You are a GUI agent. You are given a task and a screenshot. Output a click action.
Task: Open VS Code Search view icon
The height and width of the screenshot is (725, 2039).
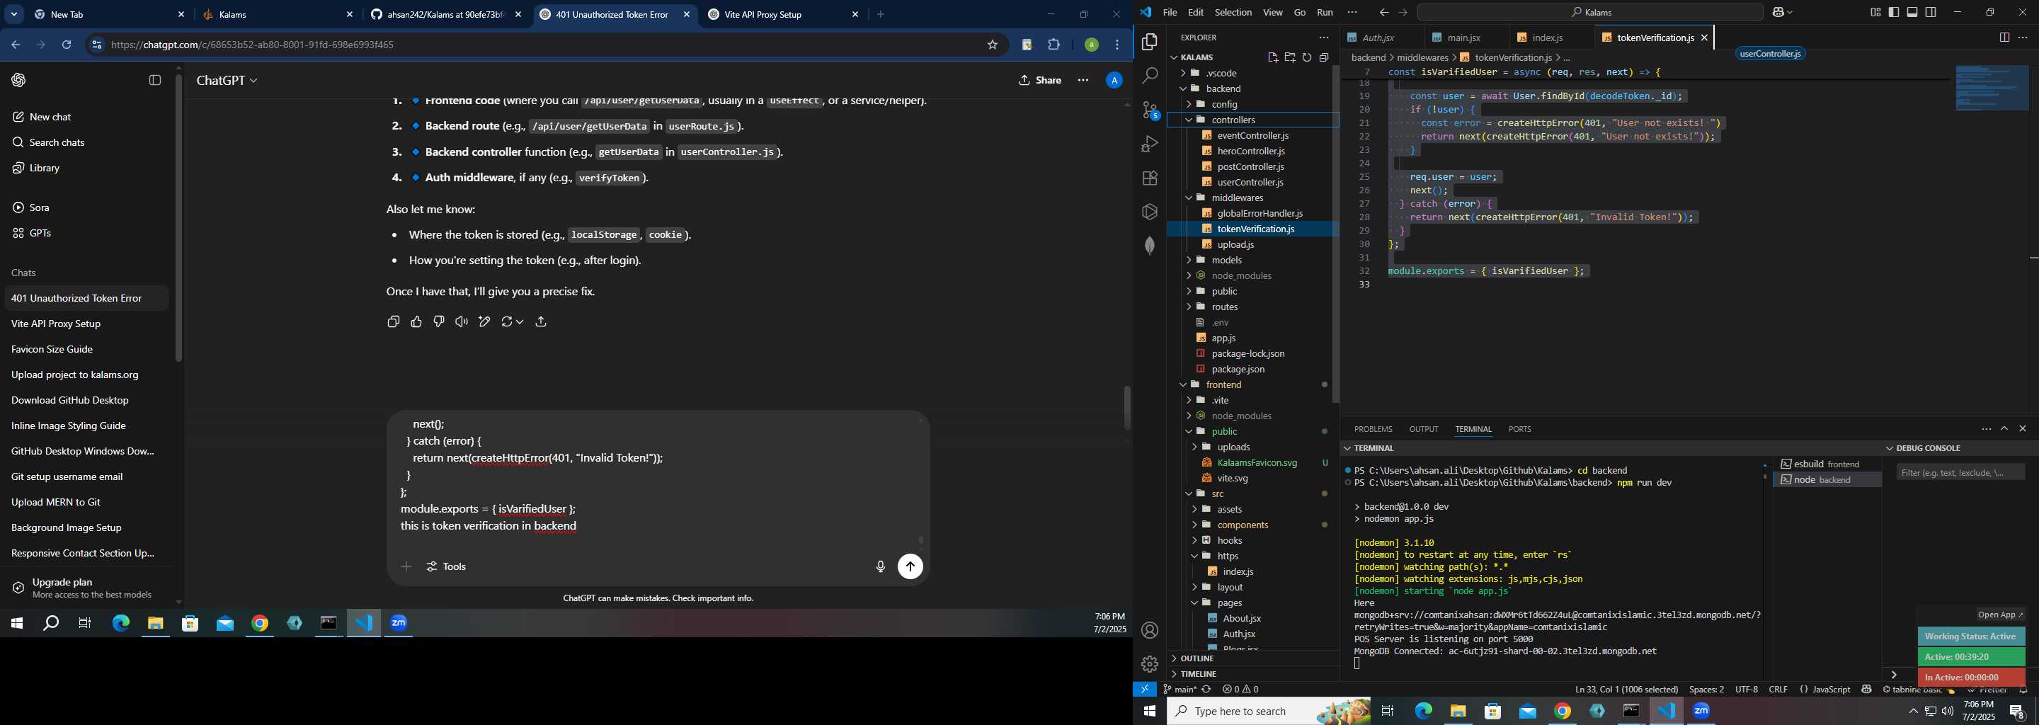(x=1149, y=76)
